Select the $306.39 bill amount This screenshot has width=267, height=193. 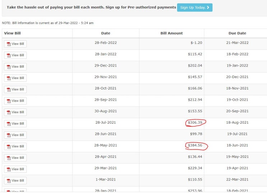point(195,123)
